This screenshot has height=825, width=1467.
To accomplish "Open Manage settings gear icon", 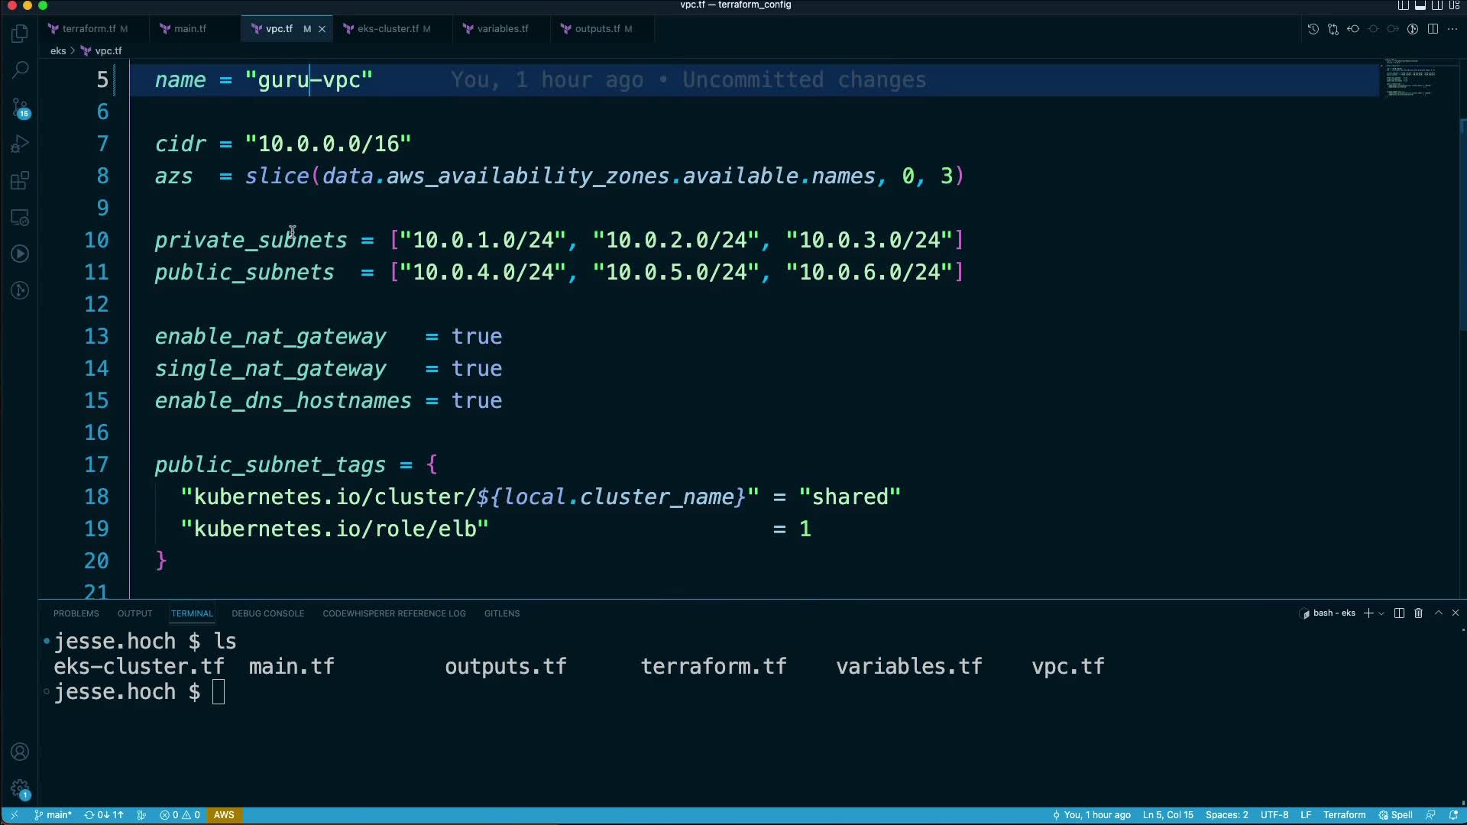I will click(20, 788).
